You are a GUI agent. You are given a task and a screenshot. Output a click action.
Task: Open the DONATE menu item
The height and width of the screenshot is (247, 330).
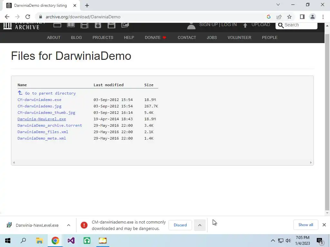(x=155, y=38)
